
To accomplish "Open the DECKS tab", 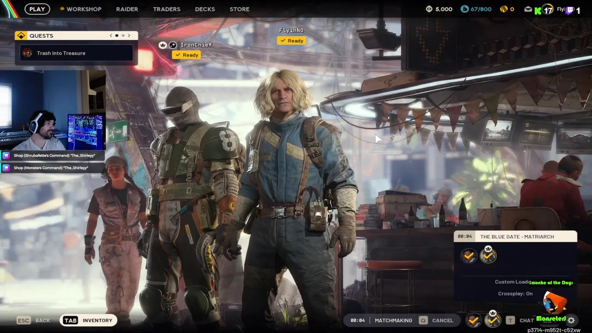I will click(205, 9).
